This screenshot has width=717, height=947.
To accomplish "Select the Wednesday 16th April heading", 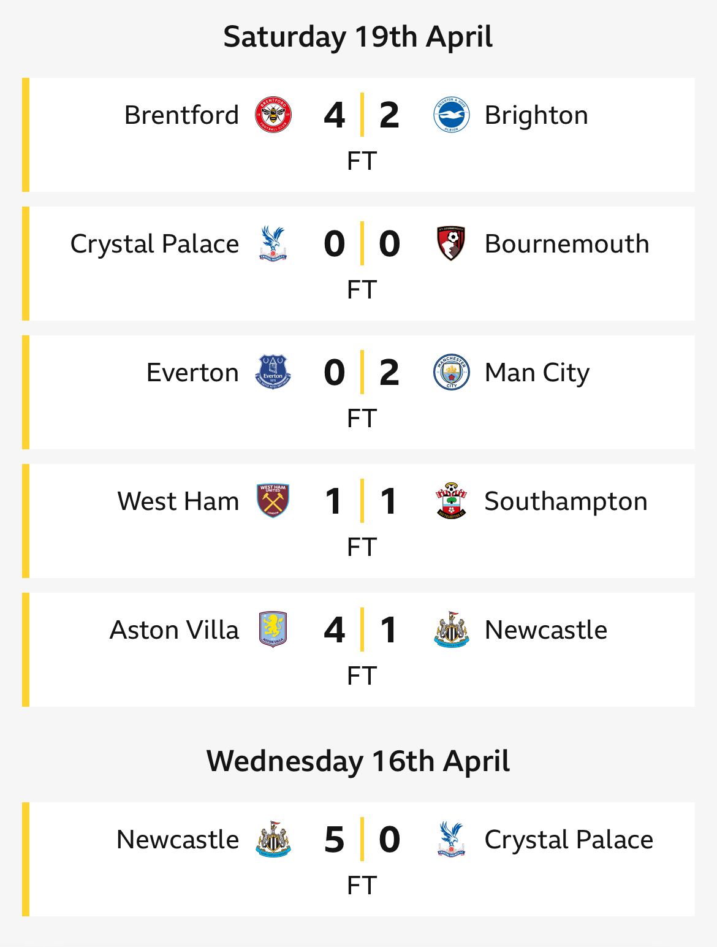I will 358,761.
